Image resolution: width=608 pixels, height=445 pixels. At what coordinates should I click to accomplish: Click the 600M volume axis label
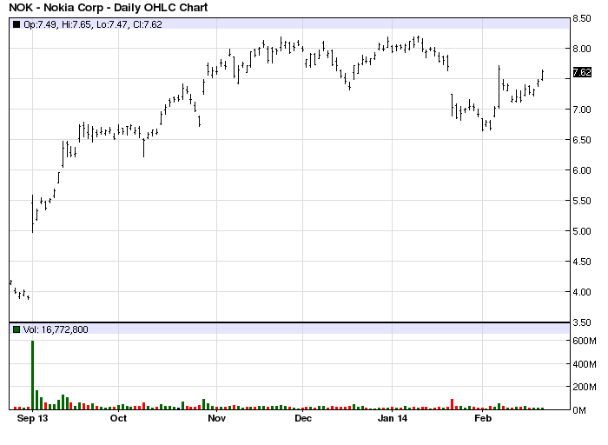coord(585,341)
